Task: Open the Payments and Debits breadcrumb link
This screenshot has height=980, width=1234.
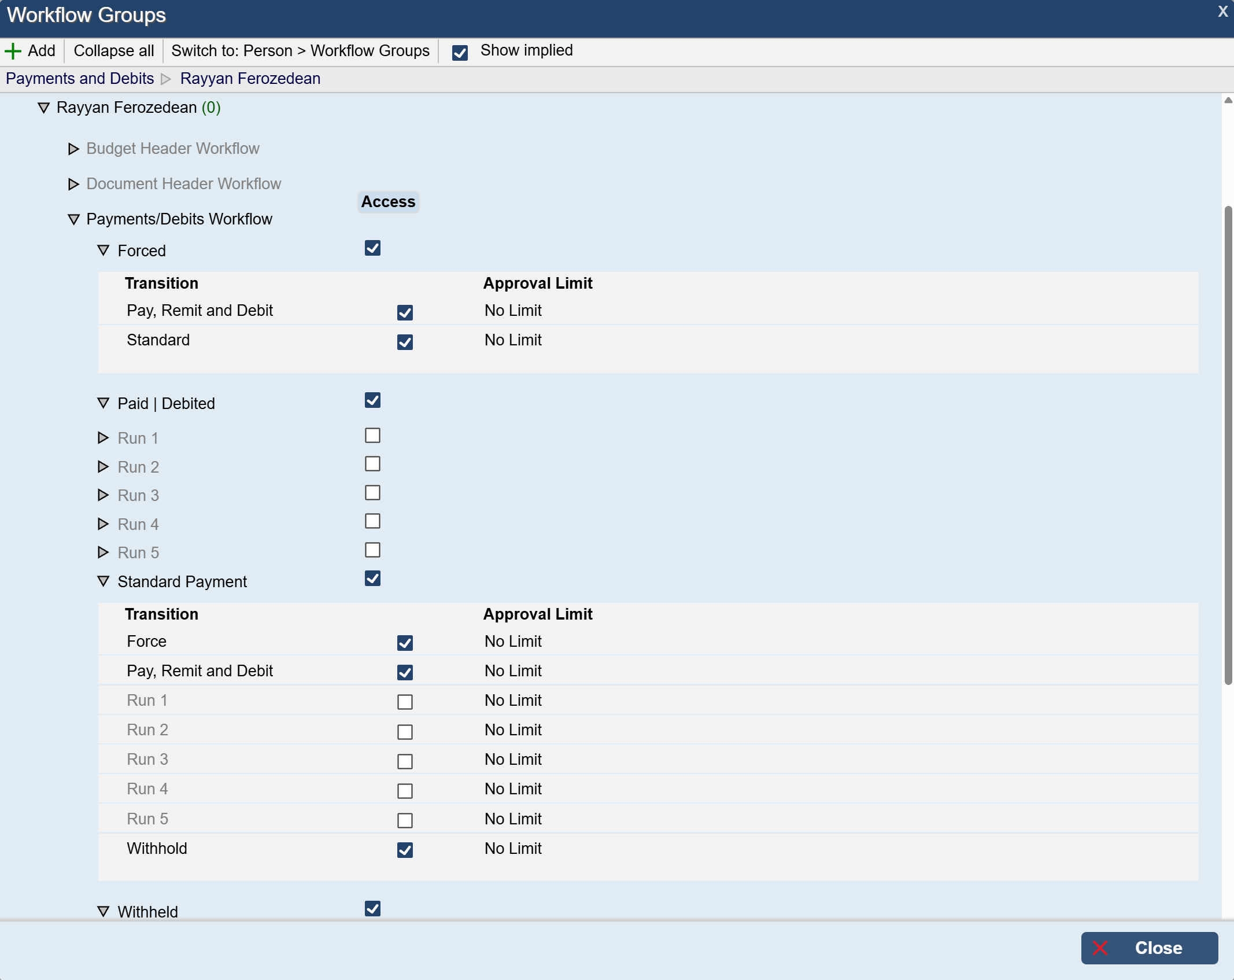Action: pos(80,79)
